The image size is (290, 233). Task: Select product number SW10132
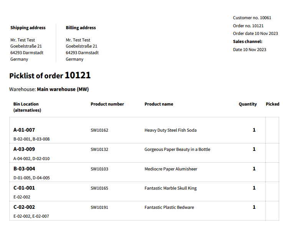click(99, 149)
